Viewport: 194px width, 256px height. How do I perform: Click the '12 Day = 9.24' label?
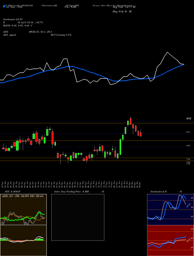(14, 7)
